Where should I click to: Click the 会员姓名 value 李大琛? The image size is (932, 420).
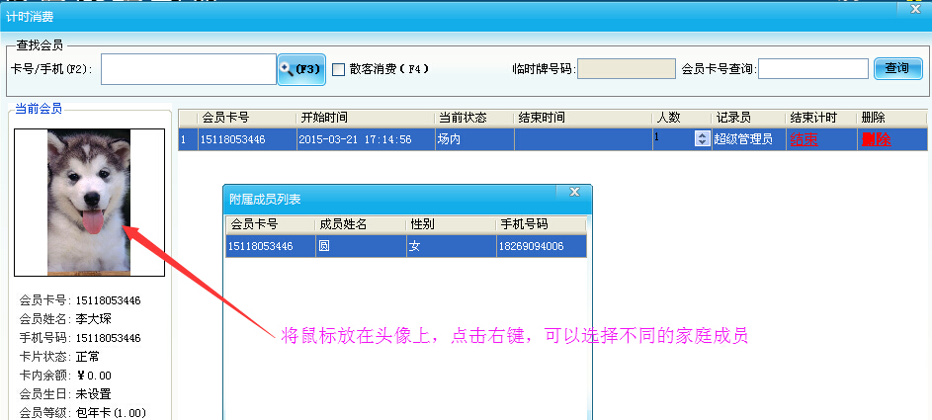click(93, 319)
